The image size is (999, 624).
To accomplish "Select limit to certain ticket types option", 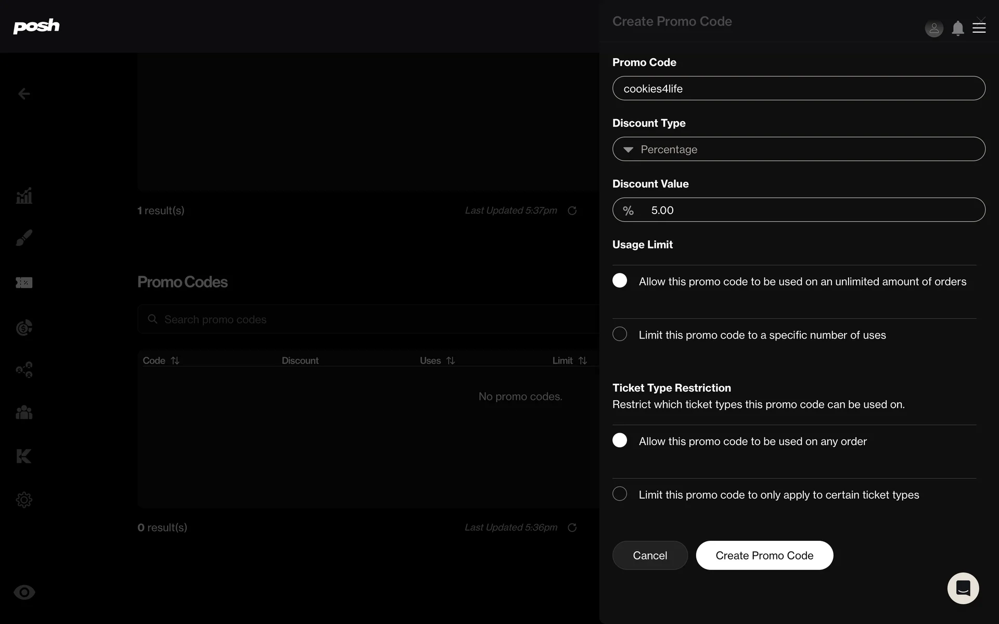I will tap(620, 494).
